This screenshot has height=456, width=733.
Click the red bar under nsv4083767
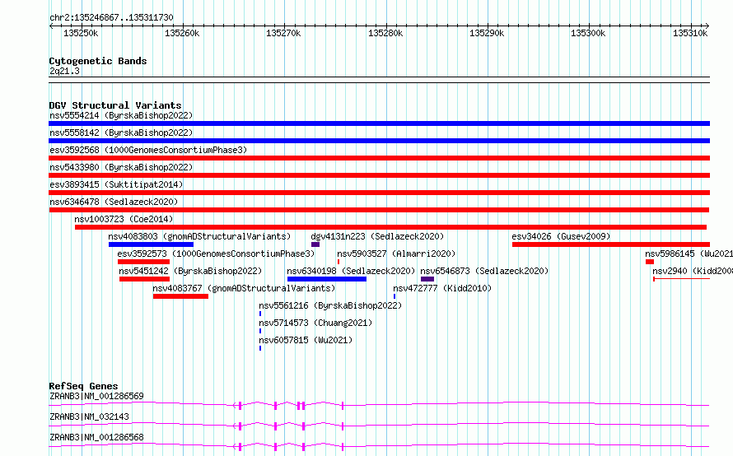pyautogui.click(x=180, y=296)
